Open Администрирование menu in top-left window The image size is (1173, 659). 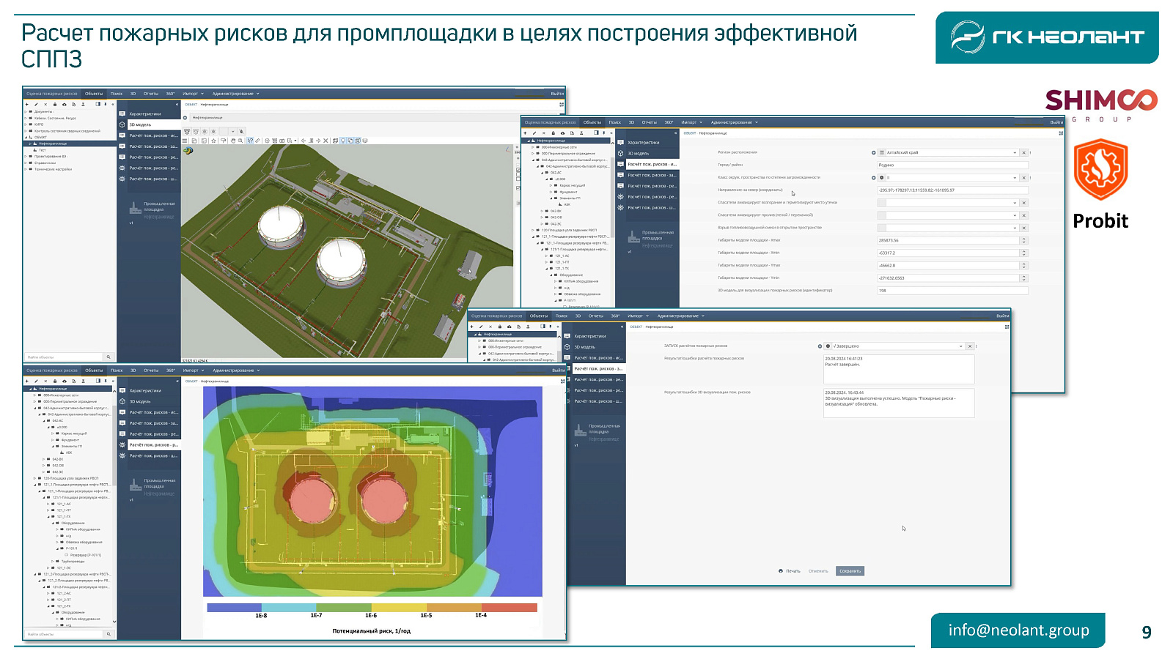pyautogui.click(x=235, y=94)
